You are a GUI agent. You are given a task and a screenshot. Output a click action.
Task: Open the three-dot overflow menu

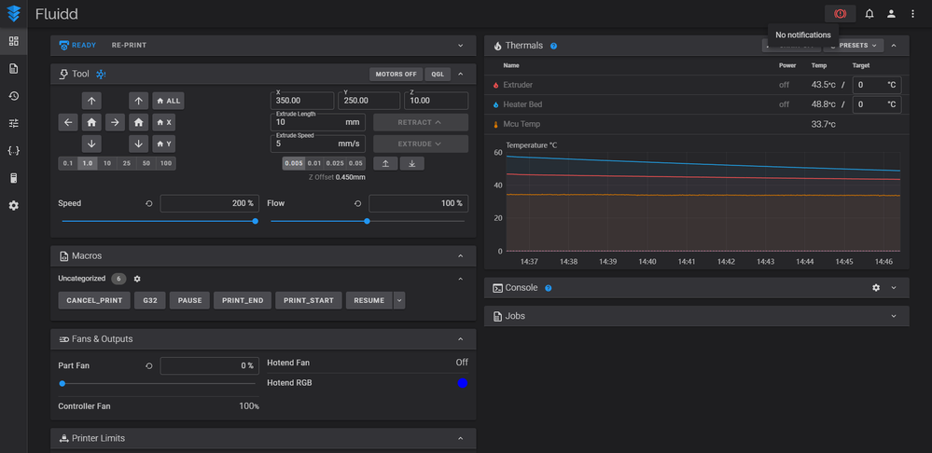[x=912, y=14]
